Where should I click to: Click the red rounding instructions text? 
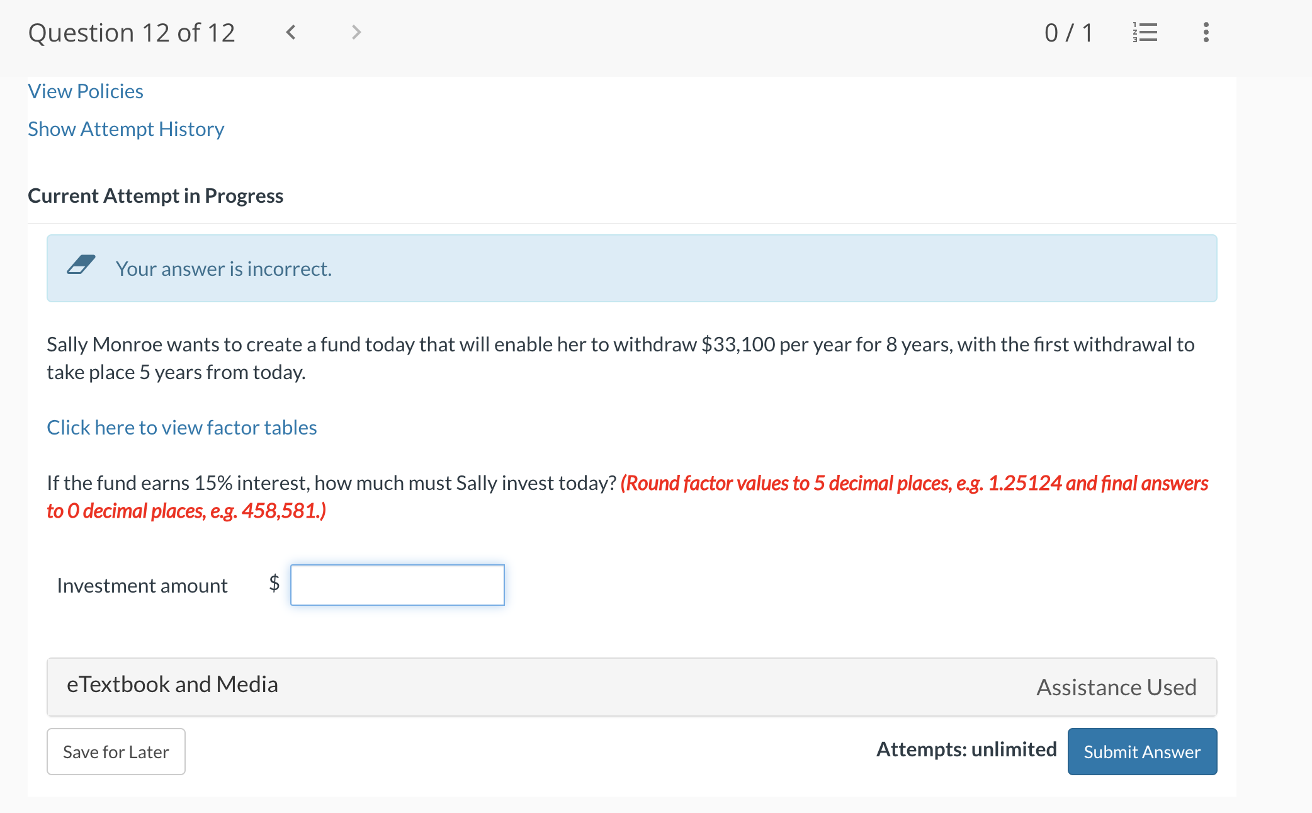[x=913, y=483]
